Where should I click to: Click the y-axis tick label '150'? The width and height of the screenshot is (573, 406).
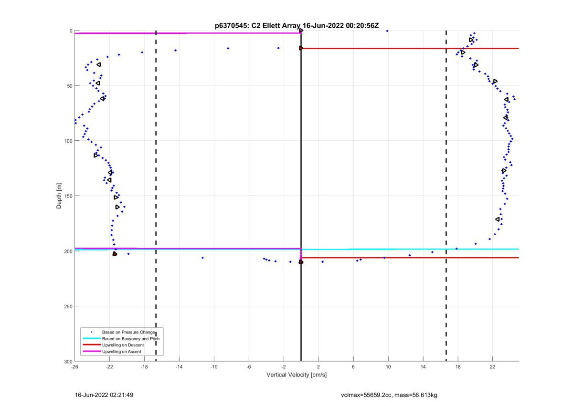click(68, 196)
